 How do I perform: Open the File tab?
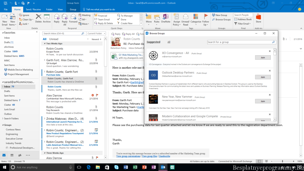(6, 9)
